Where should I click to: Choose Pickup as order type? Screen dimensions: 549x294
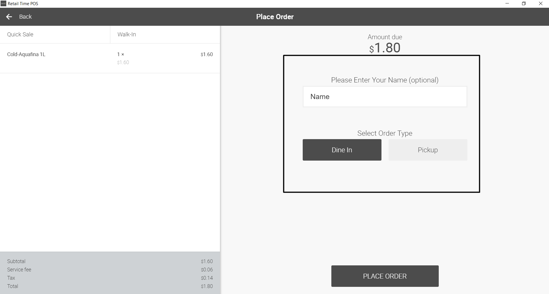point(428,150)
